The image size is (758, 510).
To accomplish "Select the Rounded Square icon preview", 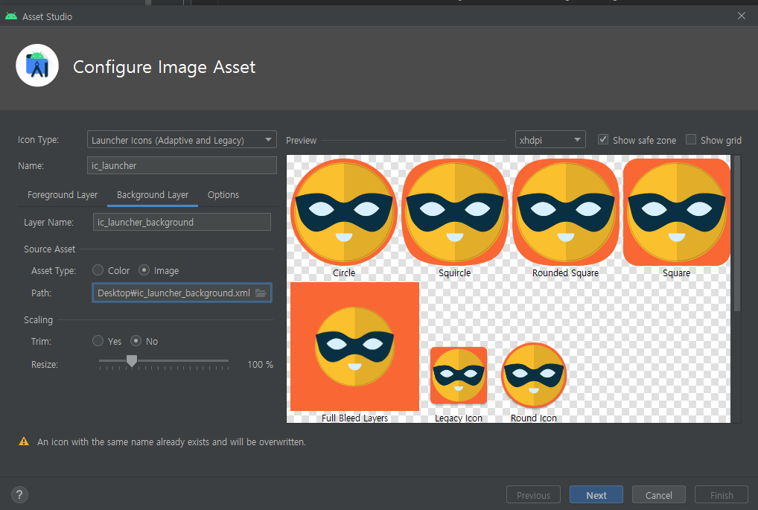I will 566,212.
